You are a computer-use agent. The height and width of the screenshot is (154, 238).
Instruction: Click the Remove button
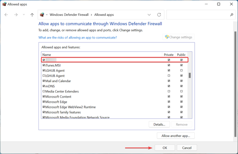[x=182, y=125]
